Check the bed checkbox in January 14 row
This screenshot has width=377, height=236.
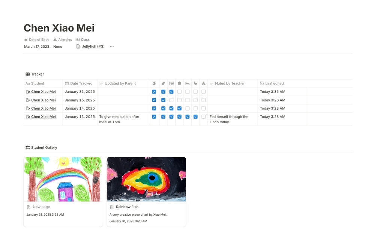point(188,109)
